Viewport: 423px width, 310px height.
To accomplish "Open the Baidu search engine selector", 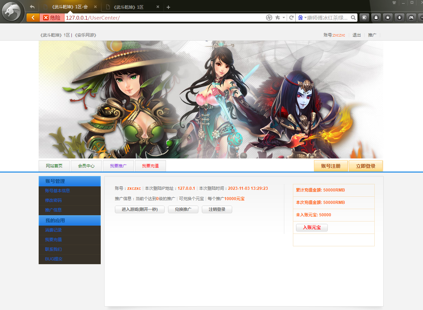I will (302, 18).
